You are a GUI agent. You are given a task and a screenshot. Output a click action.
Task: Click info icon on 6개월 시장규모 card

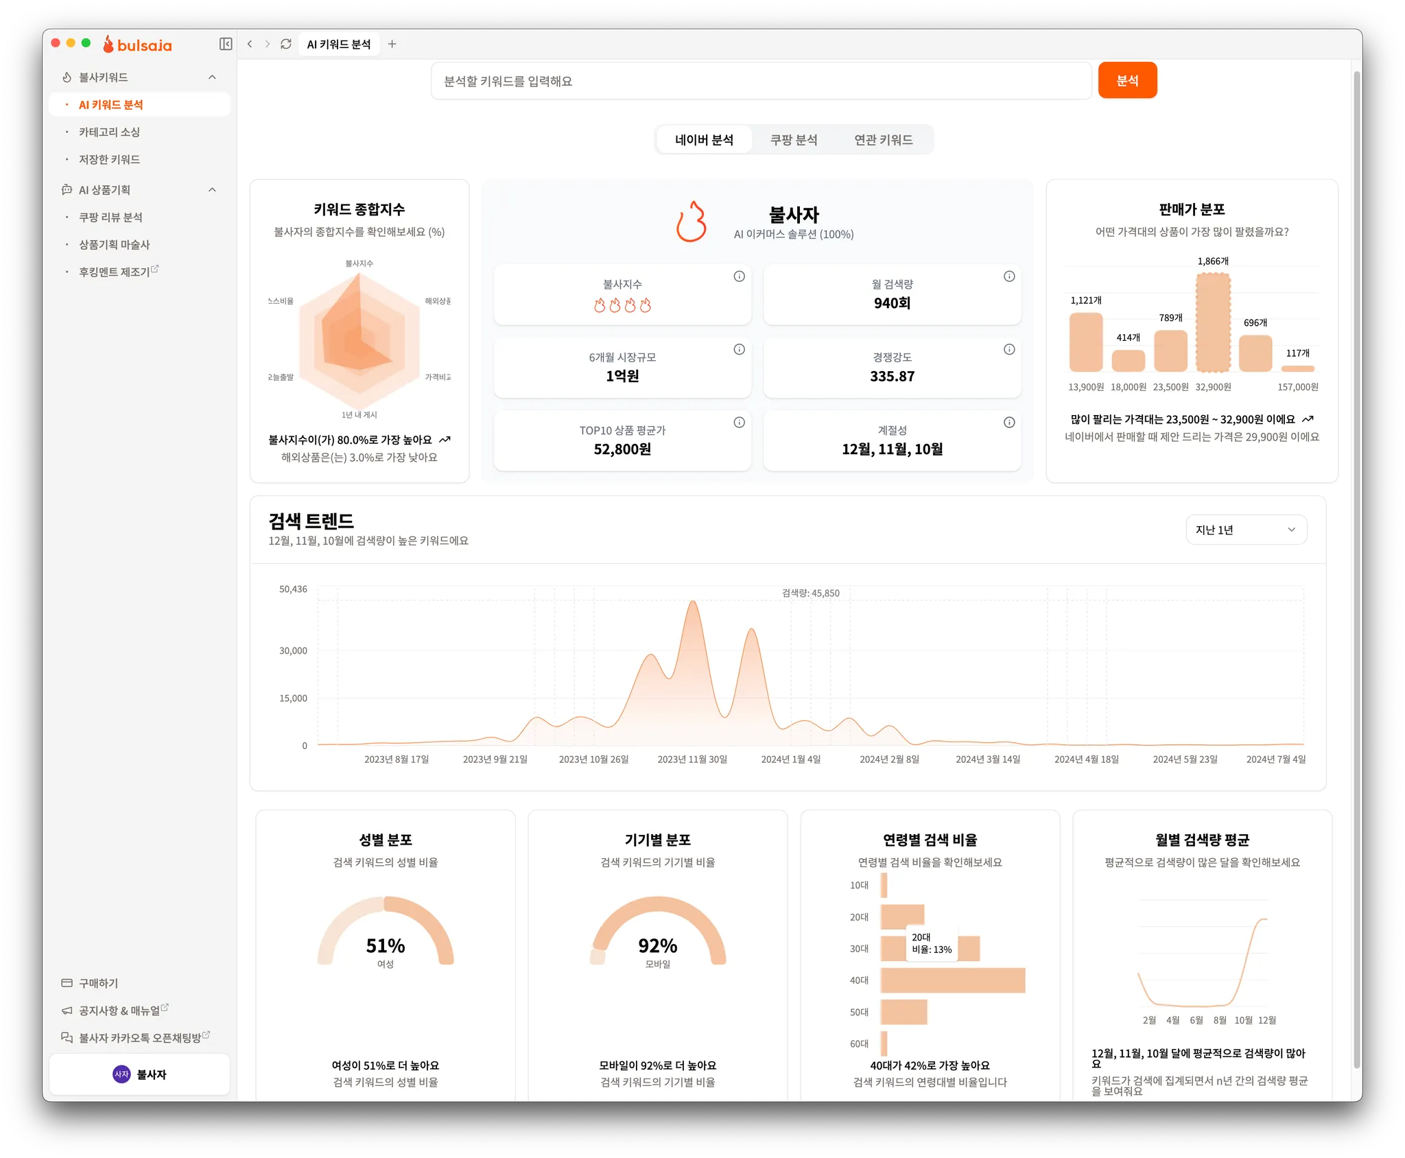coord(739,349)
